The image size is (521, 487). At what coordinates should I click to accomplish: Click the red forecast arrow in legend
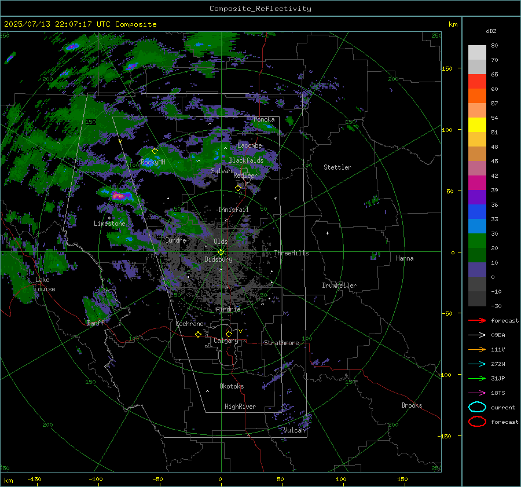[x=477, y=320]
